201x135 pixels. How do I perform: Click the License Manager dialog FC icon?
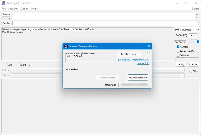coord(66,46)
